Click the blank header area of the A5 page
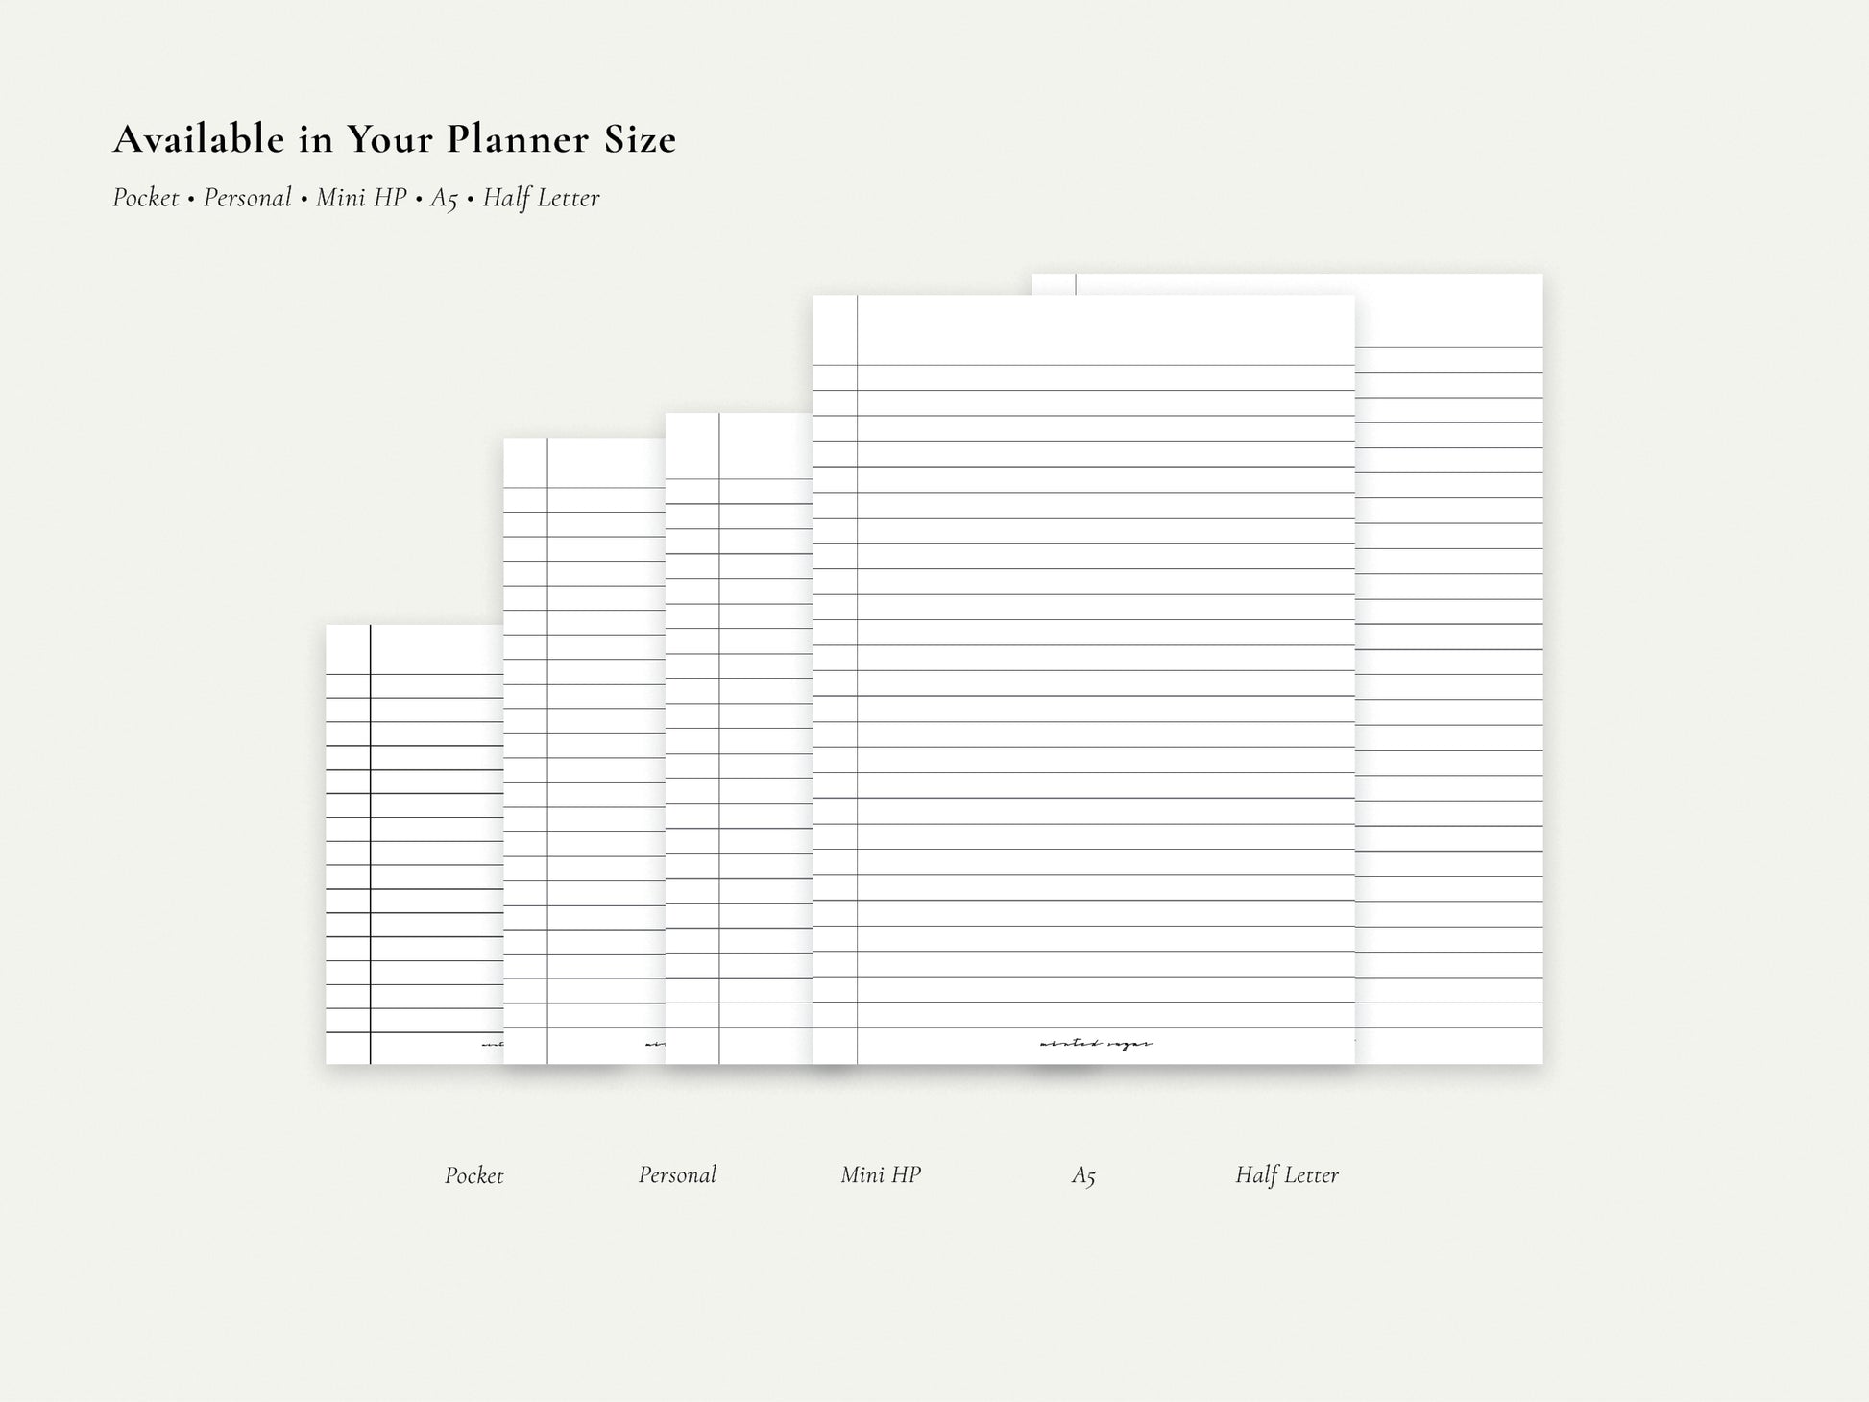 [x=1104, y=330]
